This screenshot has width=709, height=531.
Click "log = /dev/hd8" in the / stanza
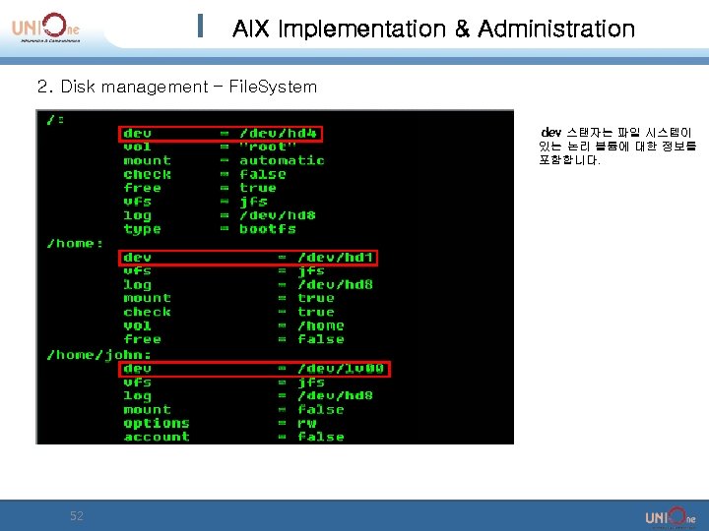click(220, 215)
